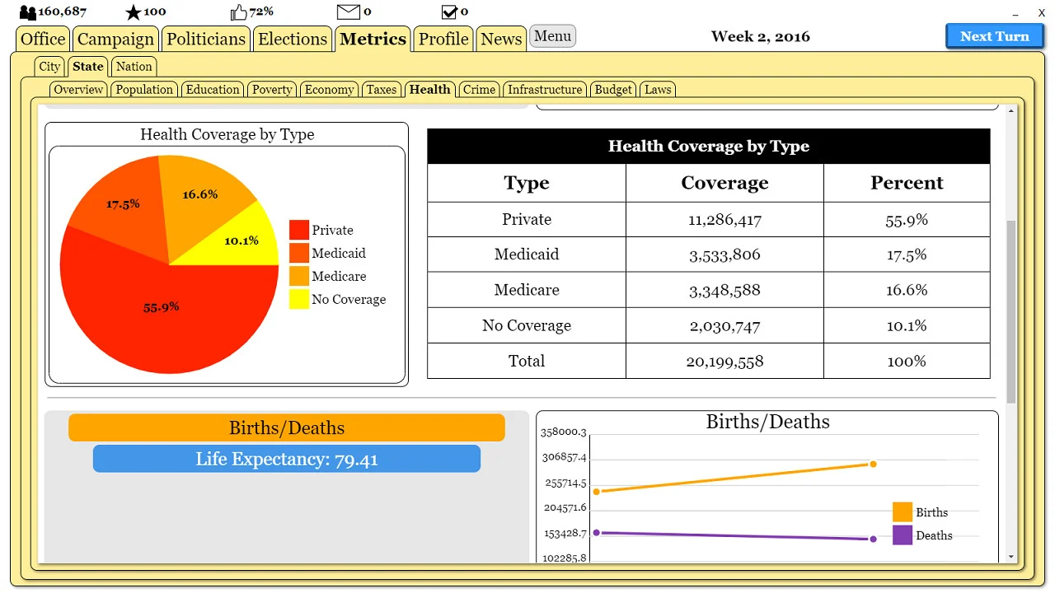
Task: View Economy statistics
Action: [x=329, y=89]
